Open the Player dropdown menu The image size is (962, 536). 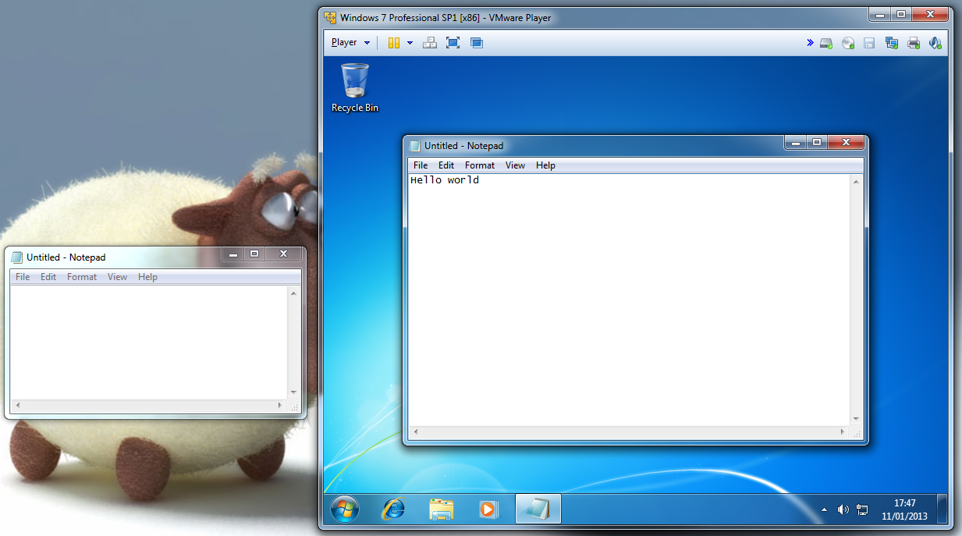point(350,43)
